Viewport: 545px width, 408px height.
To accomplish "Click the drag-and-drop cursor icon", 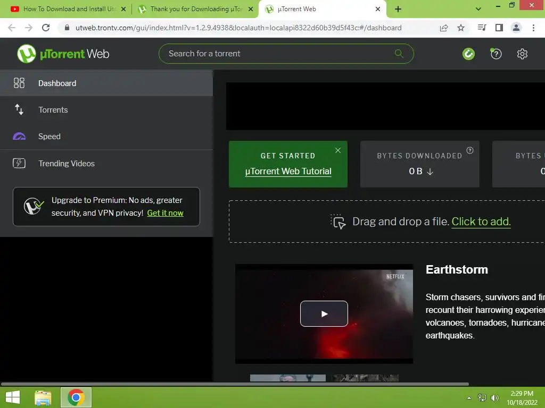I will click(x=338, y=222).
